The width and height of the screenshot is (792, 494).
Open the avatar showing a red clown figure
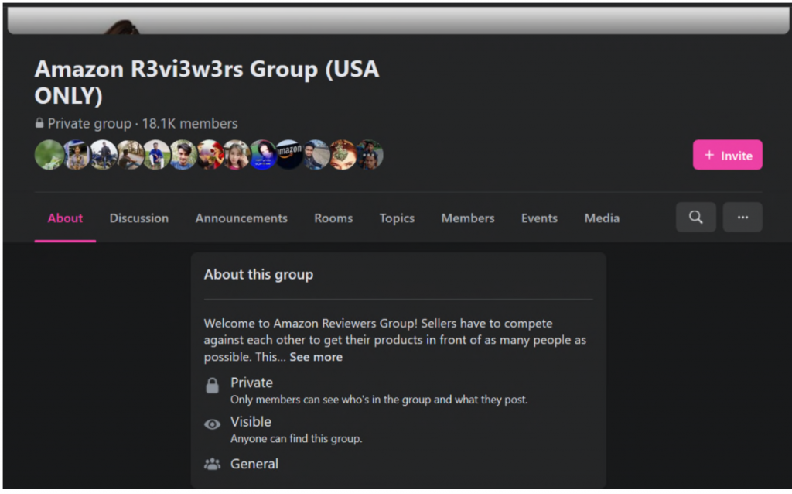[210, 155]
